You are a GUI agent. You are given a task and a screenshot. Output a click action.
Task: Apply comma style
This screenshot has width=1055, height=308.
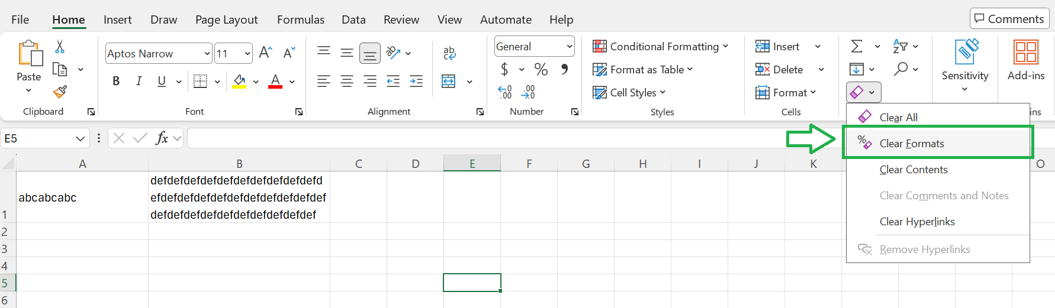coord(565,69)
